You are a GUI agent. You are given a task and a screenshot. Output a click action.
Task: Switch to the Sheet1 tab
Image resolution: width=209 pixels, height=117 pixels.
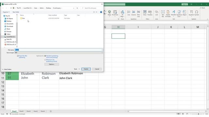[x=14, y=111]
